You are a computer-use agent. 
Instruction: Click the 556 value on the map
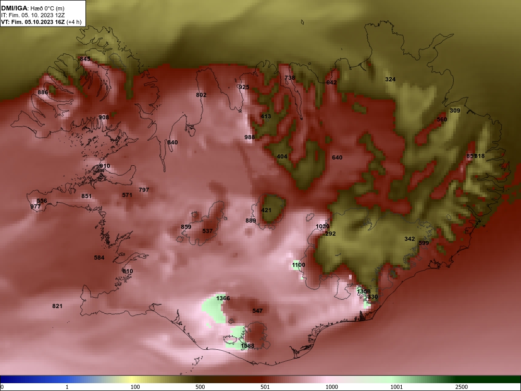(x=42, y=201)
